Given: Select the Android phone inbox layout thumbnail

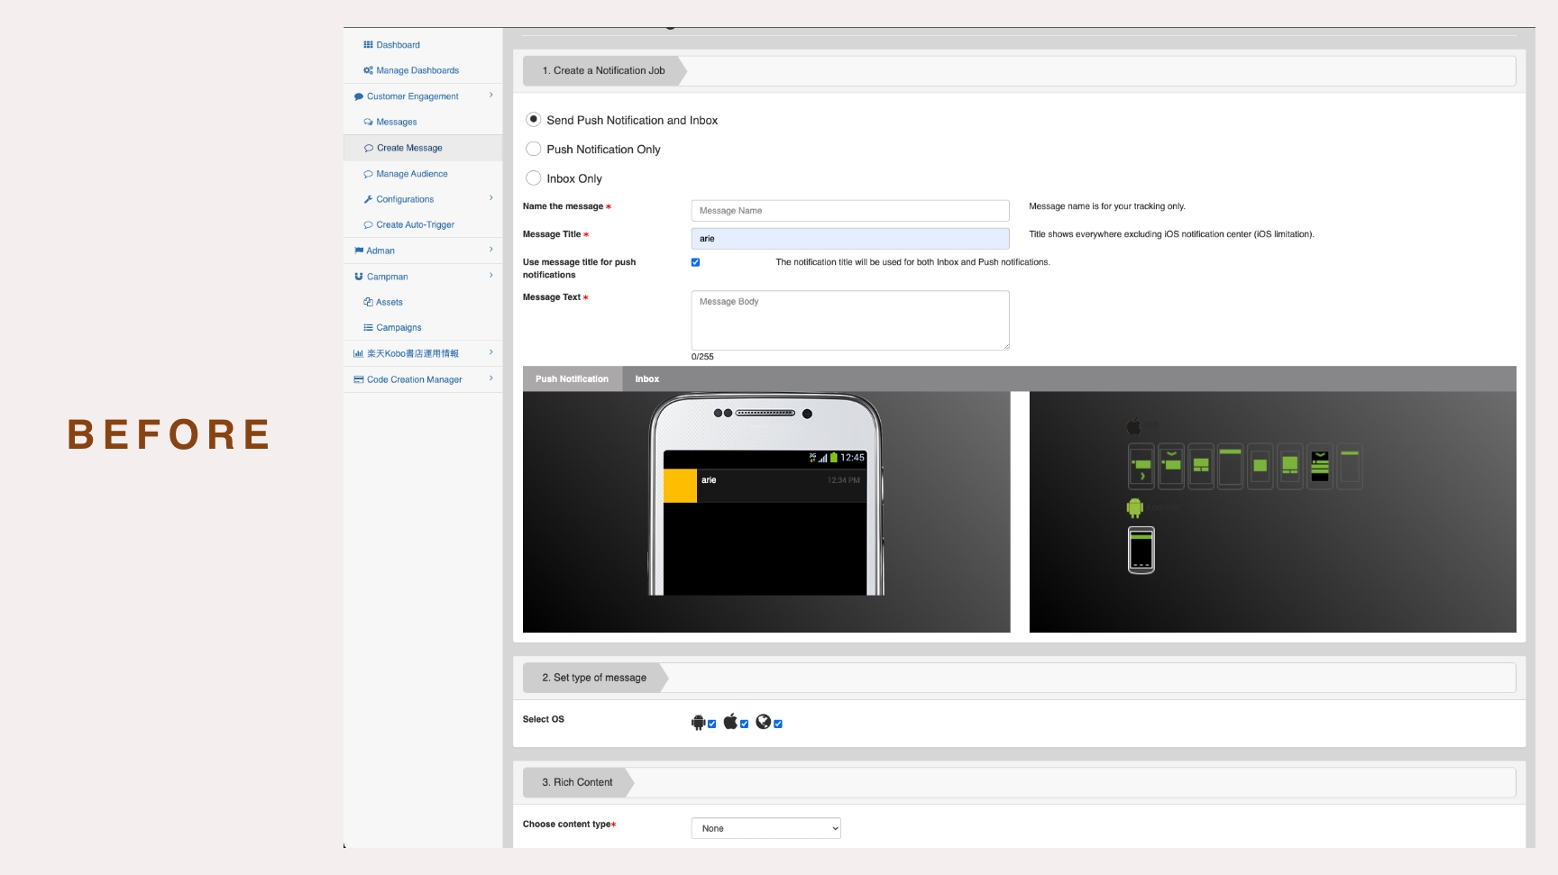Looking at the screenshot, I should pyautogui.click(x=1141, y=550).
